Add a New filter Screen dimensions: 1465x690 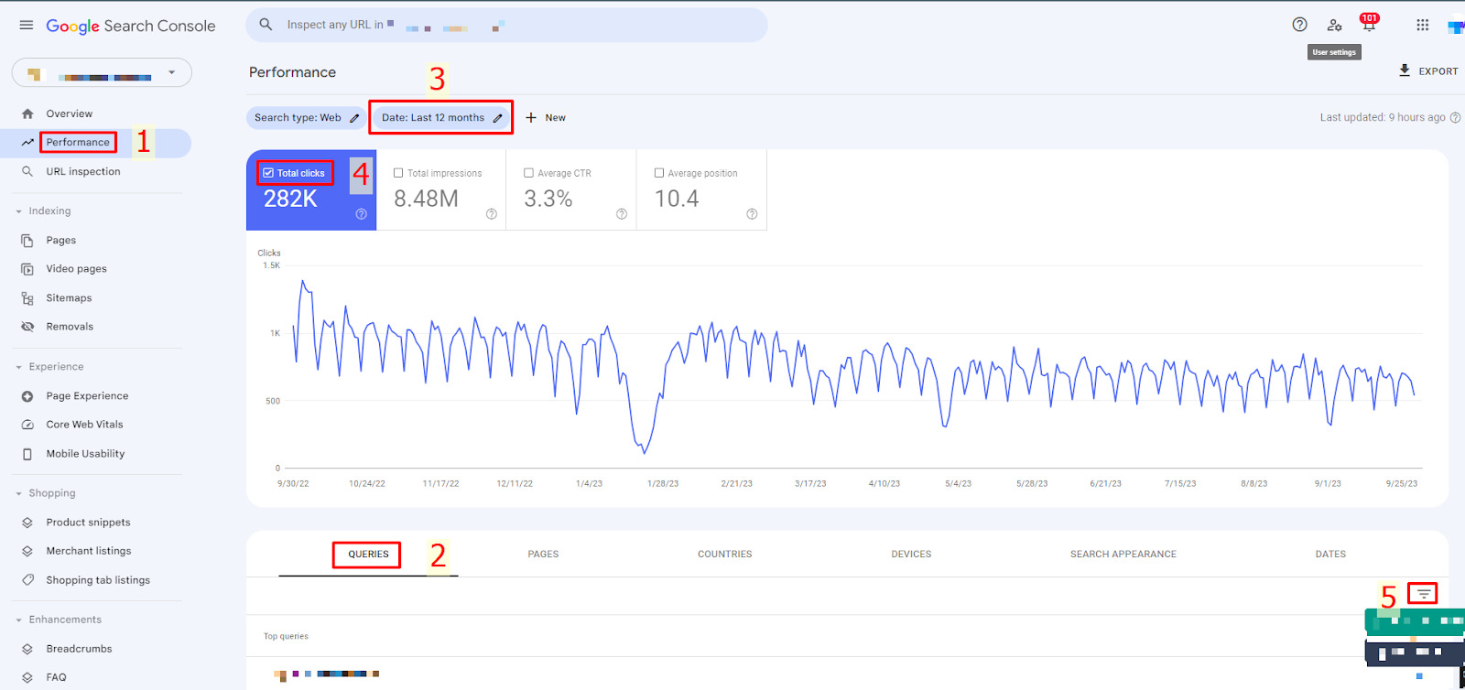(x=546, y=118)
